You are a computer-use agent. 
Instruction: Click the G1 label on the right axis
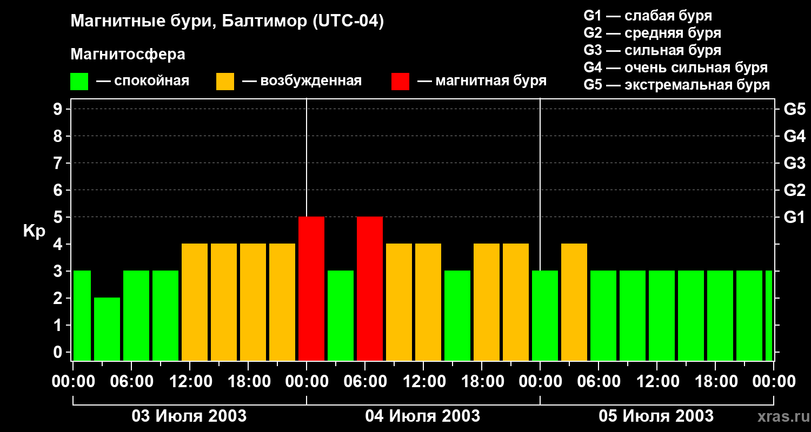(794, 217)
